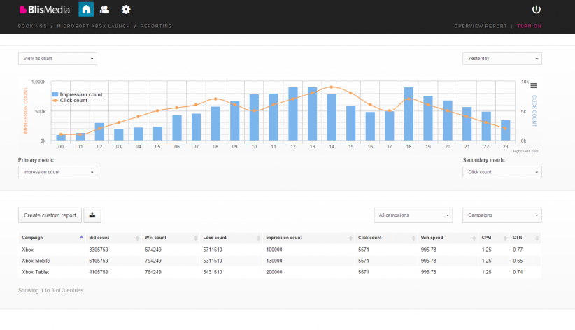Sort table by Win spend column

point(448,238)
